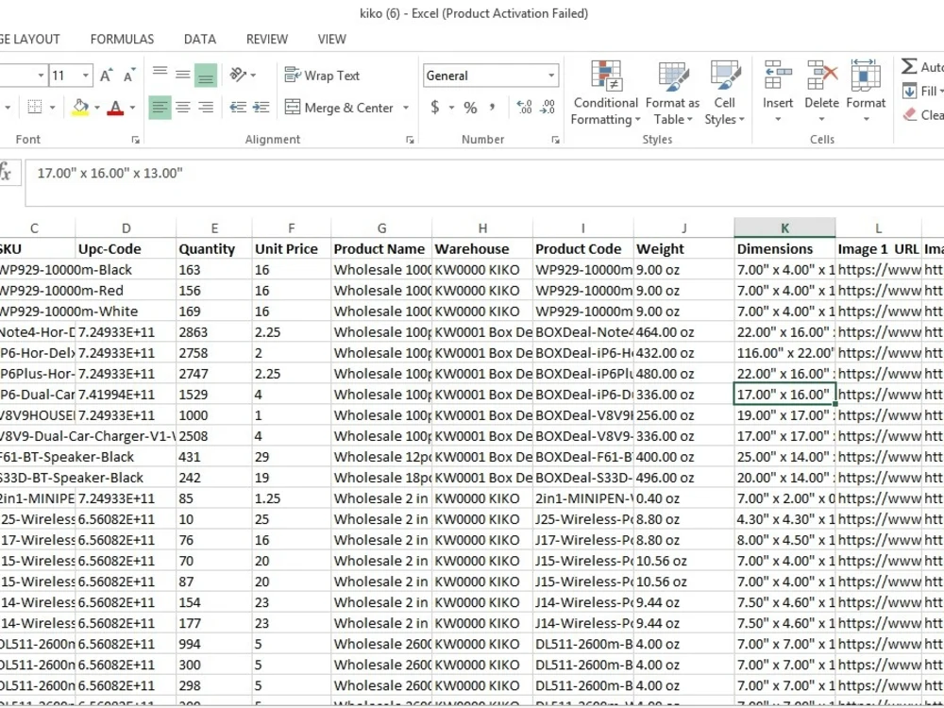
Task: Apply the Accounting dollar format
Action: point(434,108)
